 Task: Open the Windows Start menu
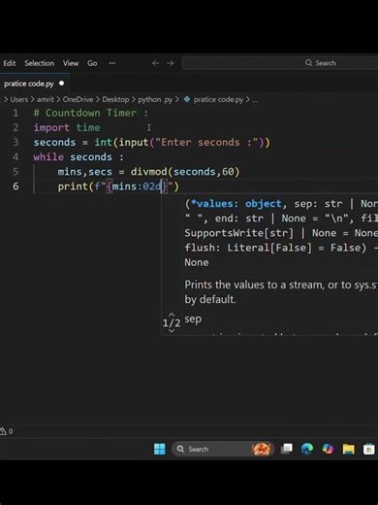pyautogui.click(x=160, y=449)
